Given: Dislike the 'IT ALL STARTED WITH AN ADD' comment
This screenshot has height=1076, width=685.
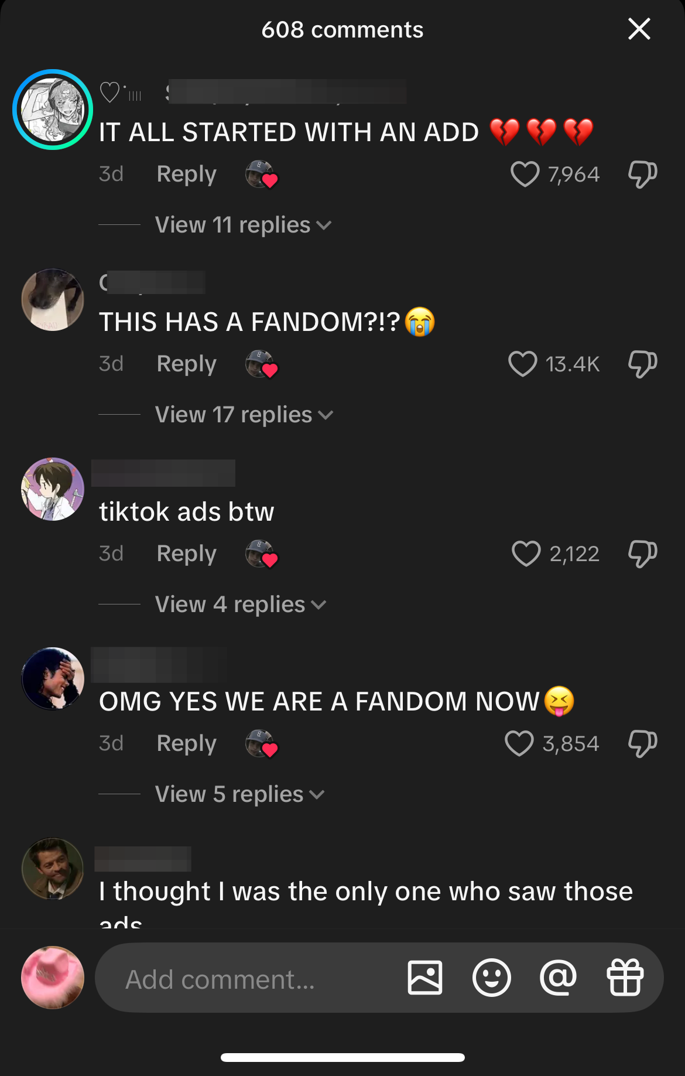Looking at the screenshot, I should 642,174.
